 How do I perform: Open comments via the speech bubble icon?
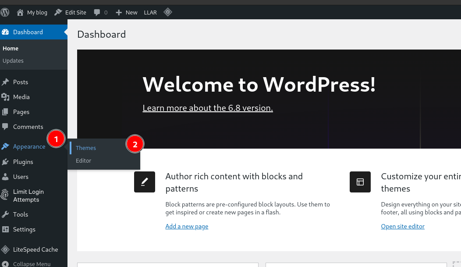point(97,12)
